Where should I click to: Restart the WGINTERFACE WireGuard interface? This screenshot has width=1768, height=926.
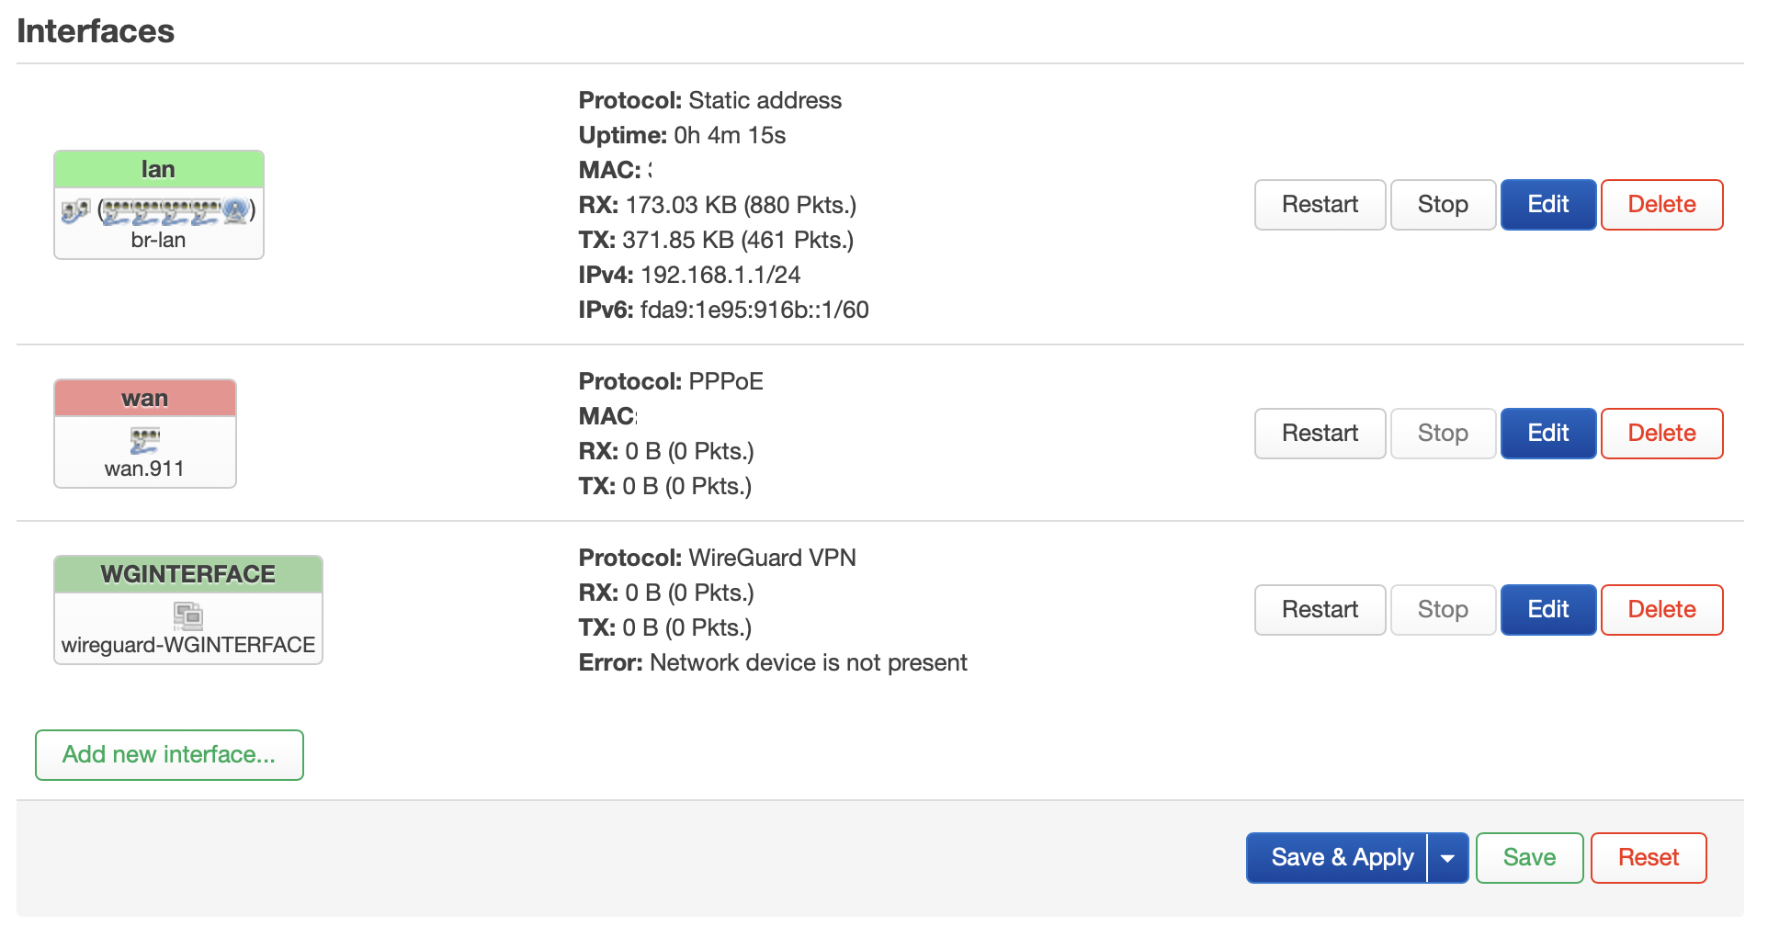[x=1320, y=610]
